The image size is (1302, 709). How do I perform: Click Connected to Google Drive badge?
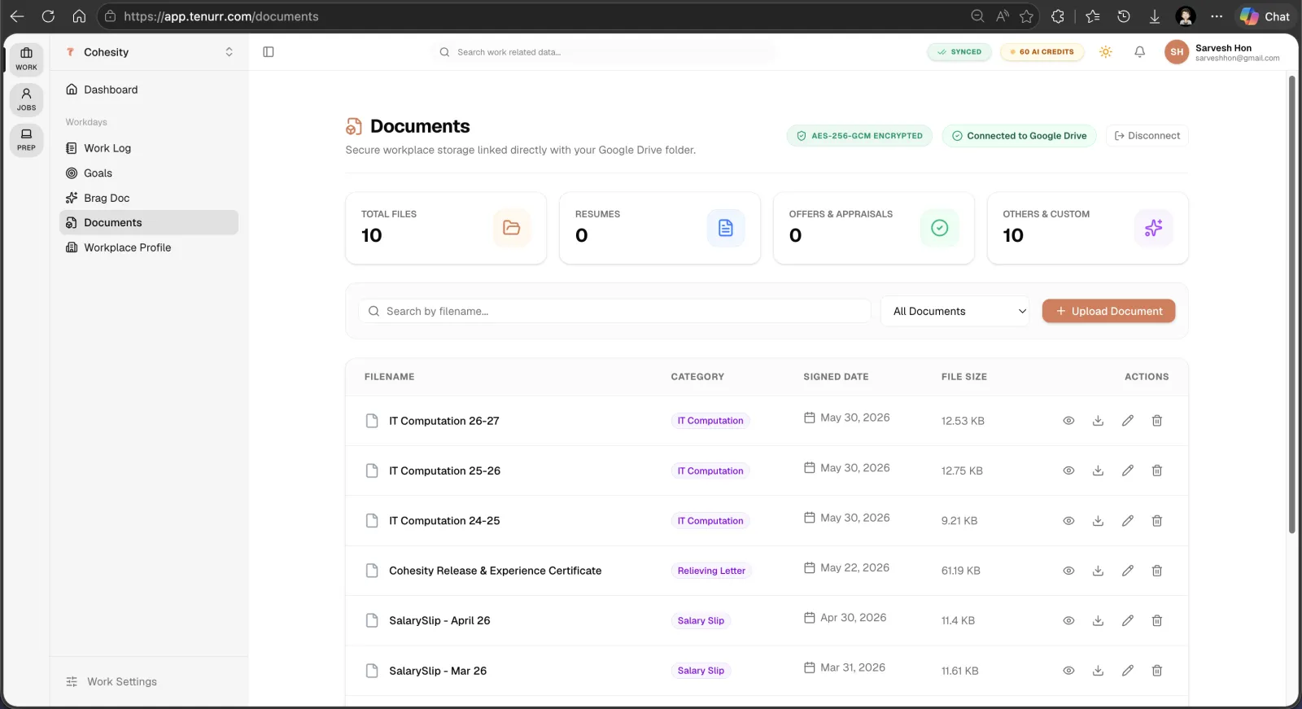[x=1019, y=136]
